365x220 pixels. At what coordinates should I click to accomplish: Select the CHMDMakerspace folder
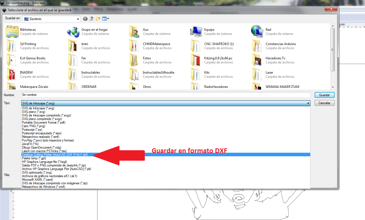click(x=150, y=46)
